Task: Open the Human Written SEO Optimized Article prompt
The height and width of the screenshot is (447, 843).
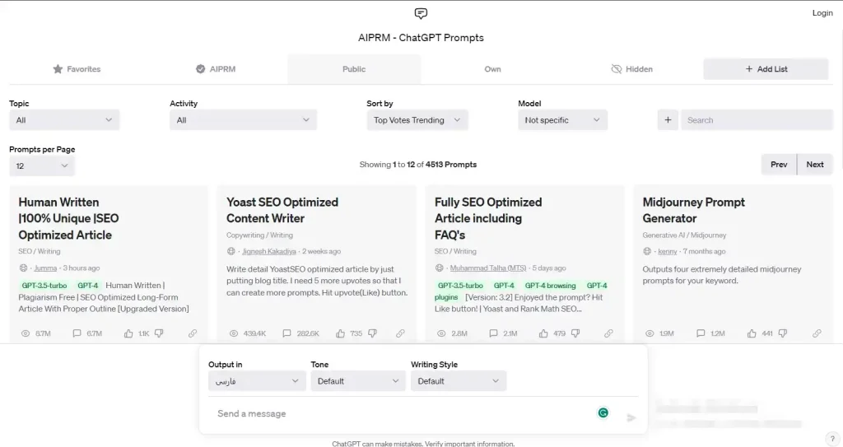Action: (69, 218)
